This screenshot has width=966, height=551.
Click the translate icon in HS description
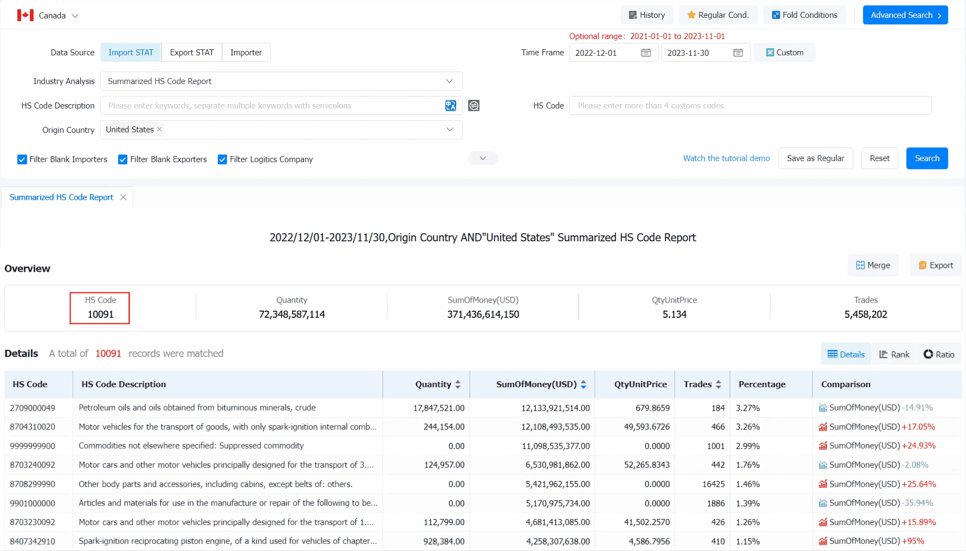451,106
